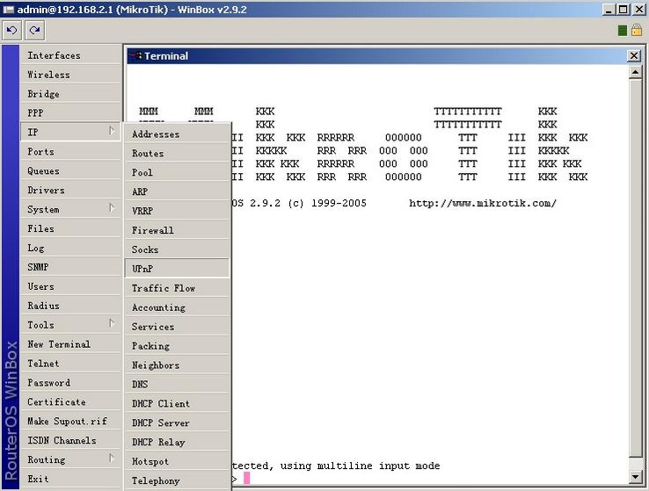Close the Terminal window
649x491 pixels.
click(633, 55)
